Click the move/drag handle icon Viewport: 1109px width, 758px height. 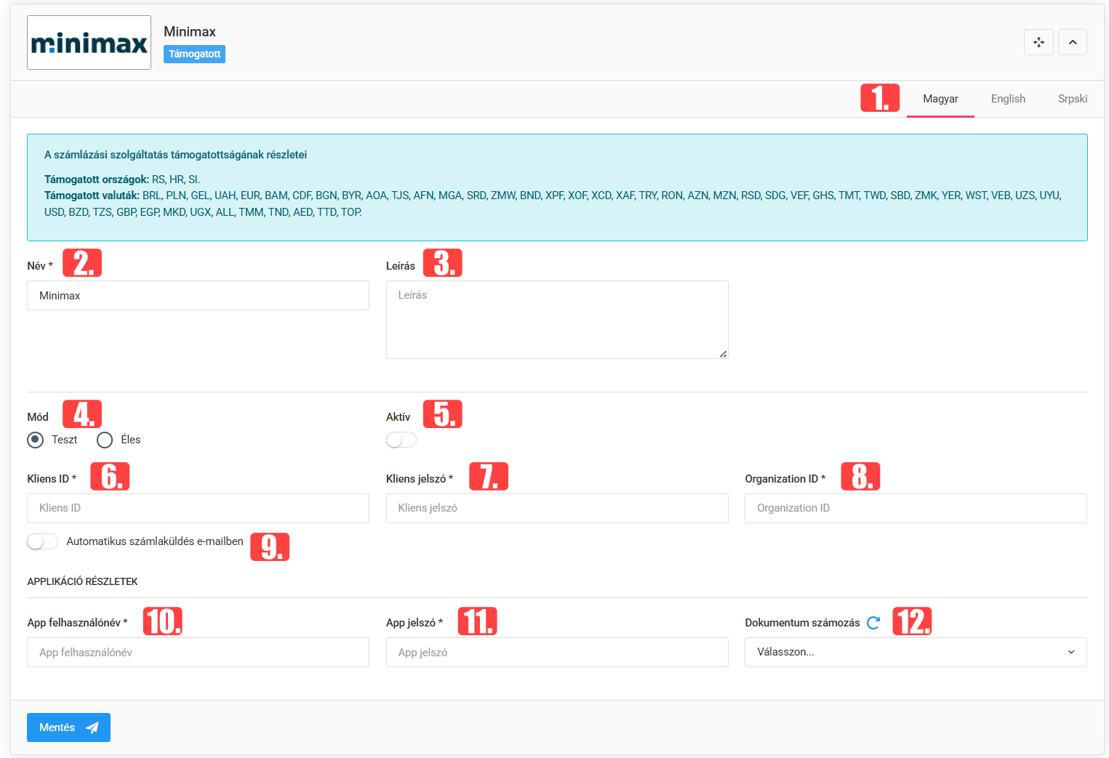1038,42
